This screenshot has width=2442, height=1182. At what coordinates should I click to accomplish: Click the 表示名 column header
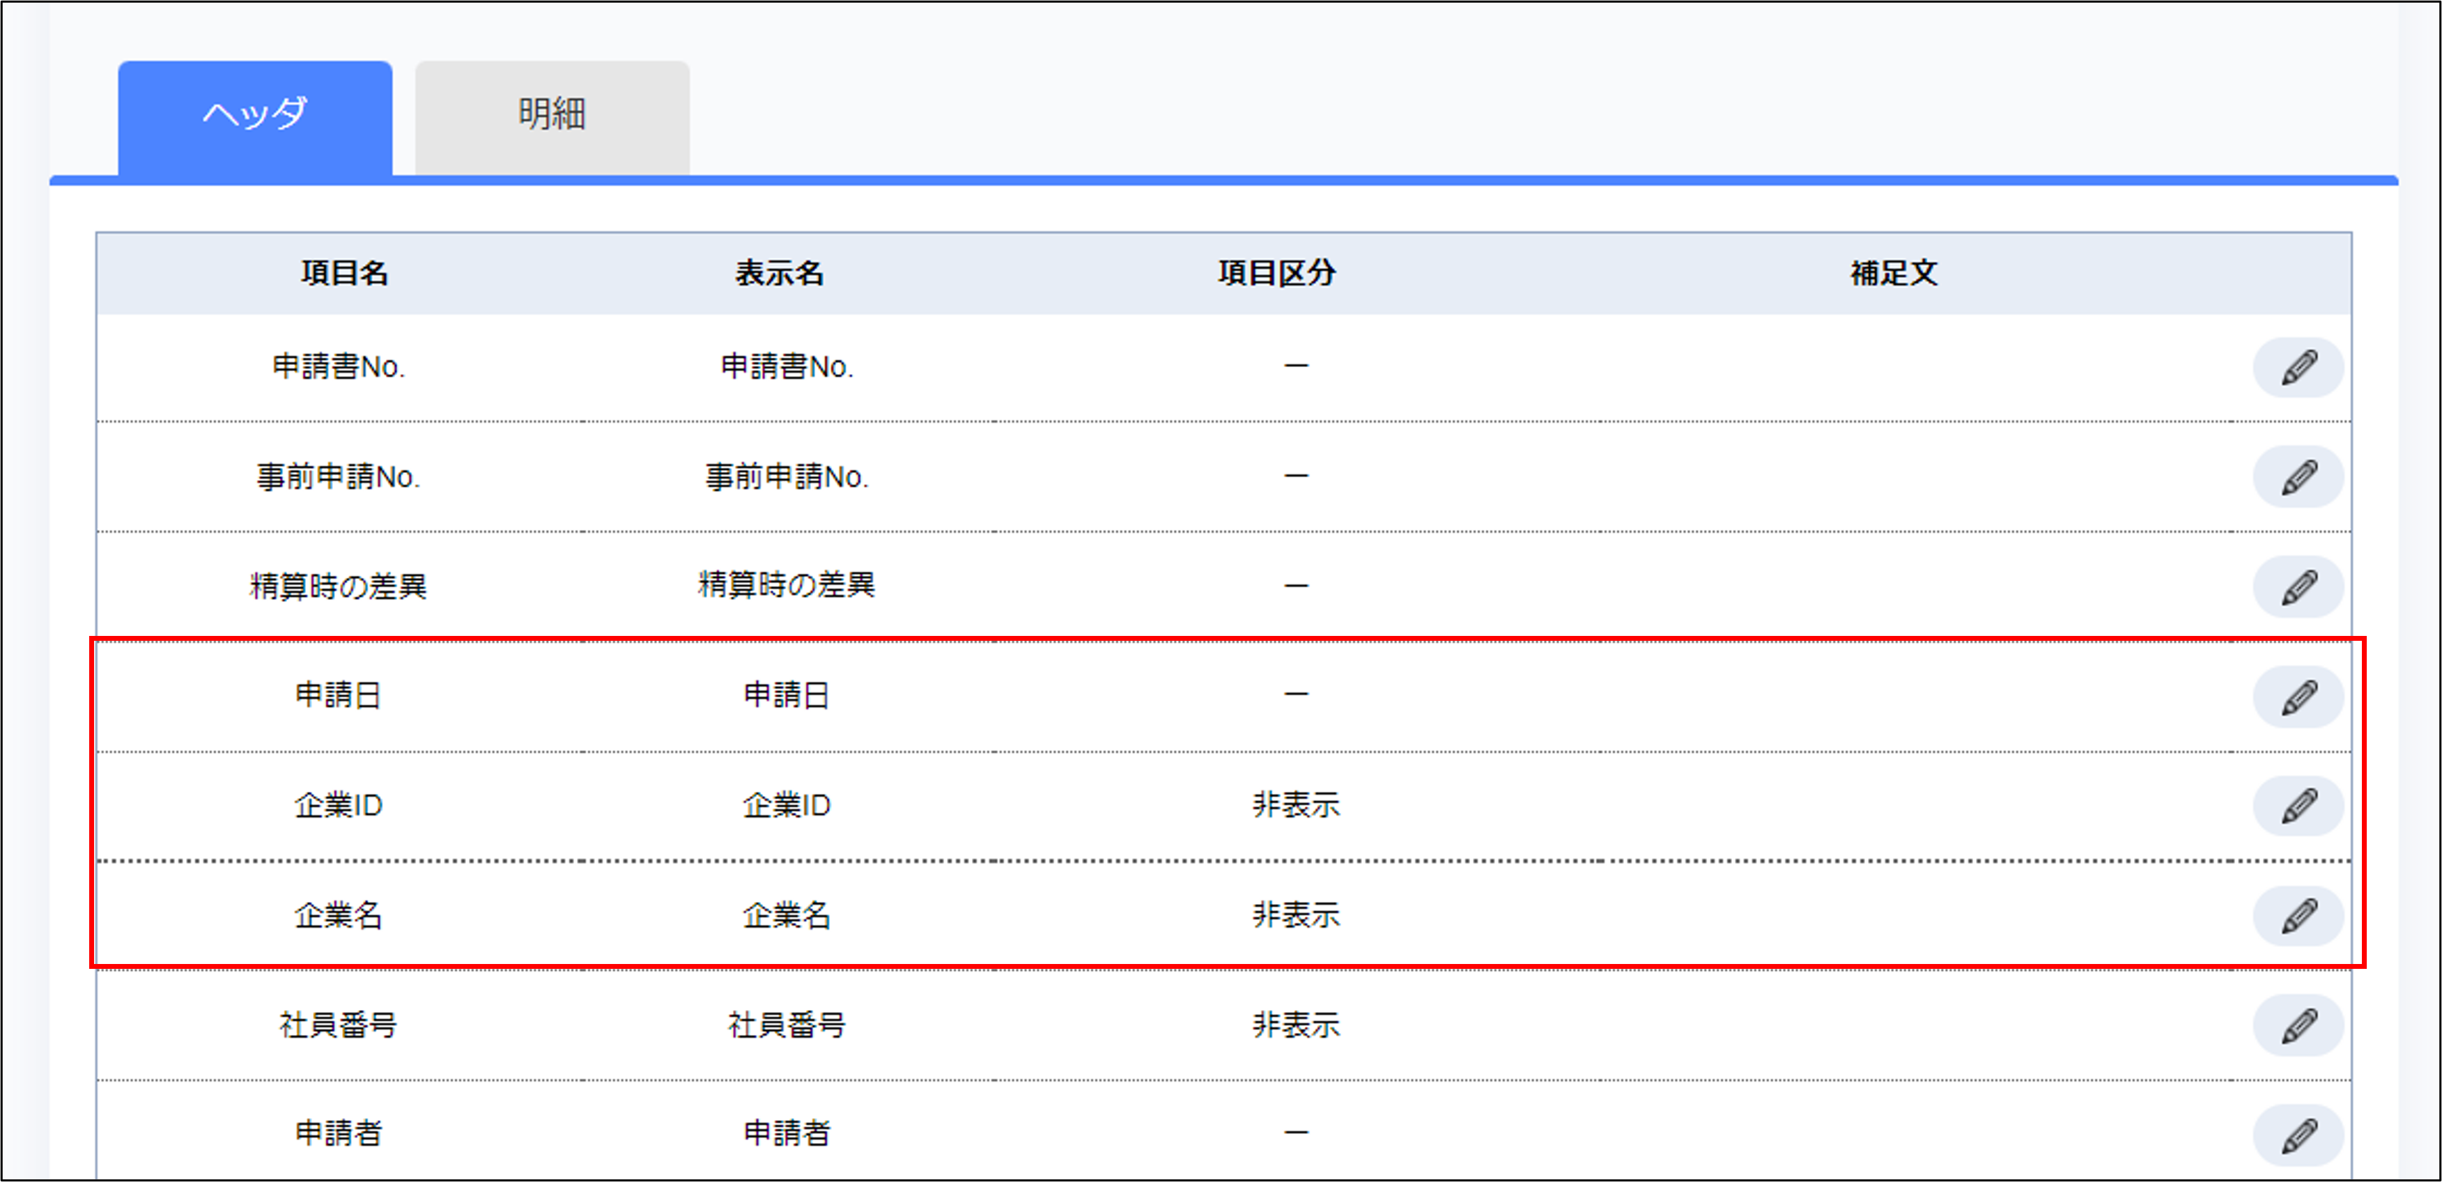(779, 273)
